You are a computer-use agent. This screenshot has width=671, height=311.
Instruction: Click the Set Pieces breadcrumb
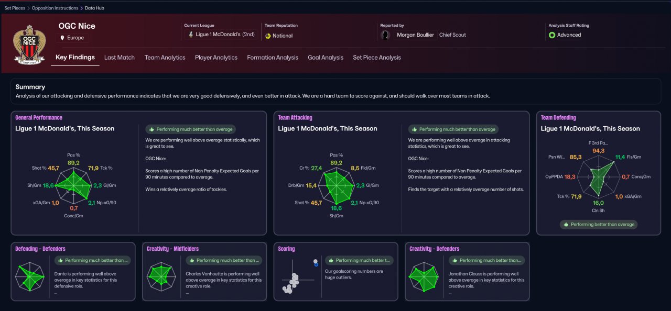[x=15, y=8]
